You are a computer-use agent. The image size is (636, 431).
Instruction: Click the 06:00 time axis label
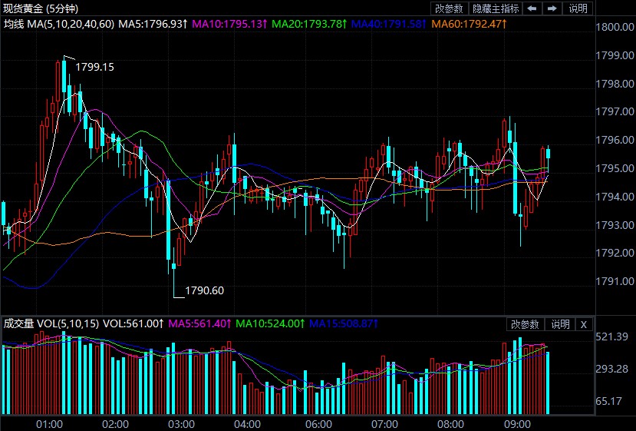click(318, 425)
